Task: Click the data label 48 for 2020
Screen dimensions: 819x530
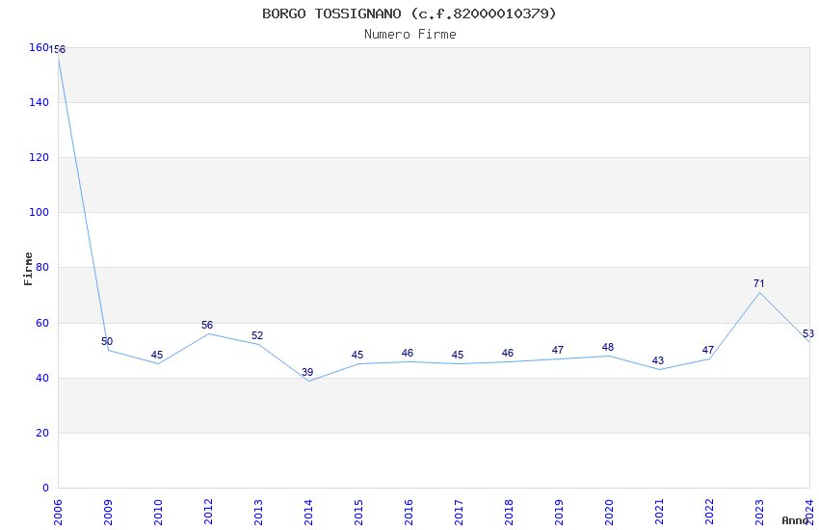Action: [x=607, y=347]
